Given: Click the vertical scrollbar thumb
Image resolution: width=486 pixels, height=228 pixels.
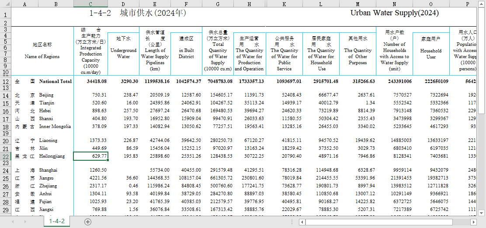Looking at the screenshot, I should click(481, 61).
